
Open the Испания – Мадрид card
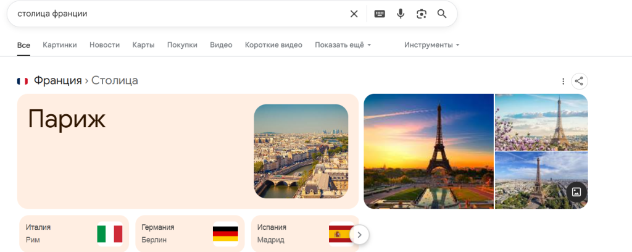305,234
